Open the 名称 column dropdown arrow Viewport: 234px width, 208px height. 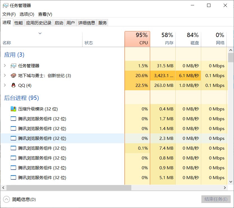tap(40, 33)
